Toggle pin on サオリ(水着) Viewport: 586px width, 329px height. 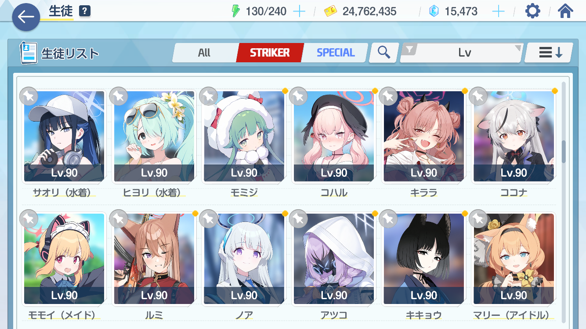29,96
